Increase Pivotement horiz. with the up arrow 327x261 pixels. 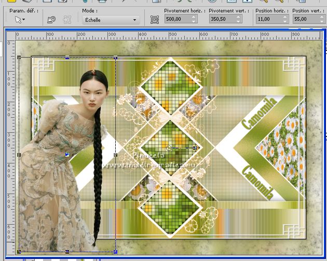(x=194, y=17)
